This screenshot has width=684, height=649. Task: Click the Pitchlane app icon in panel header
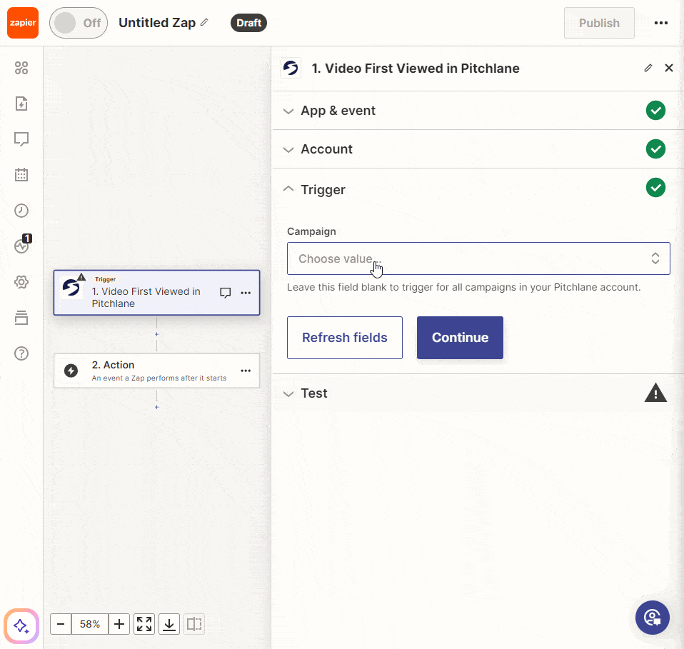point(291,68)
